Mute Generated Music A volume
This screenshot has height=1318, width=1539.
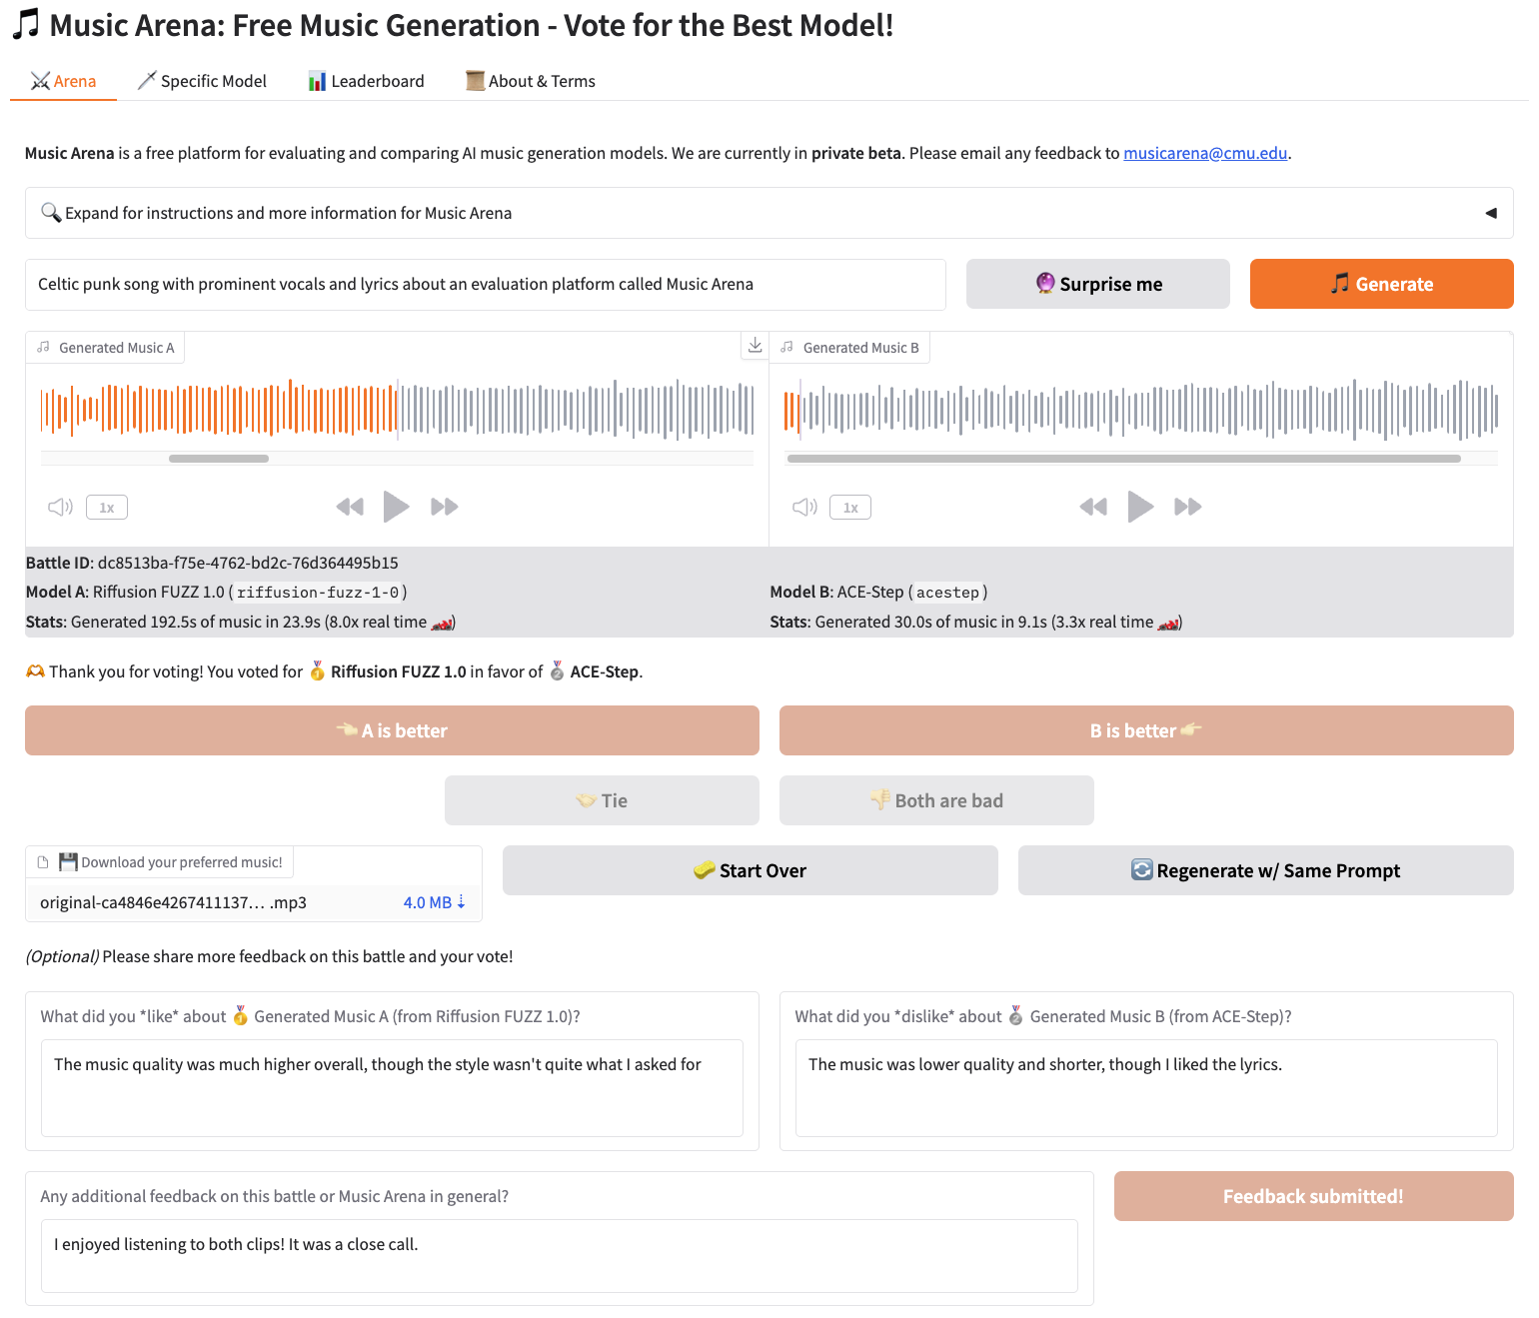(x=60, y=507)
